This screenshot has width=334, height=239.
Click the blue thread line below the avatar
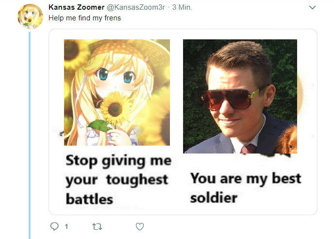(30, 135)
